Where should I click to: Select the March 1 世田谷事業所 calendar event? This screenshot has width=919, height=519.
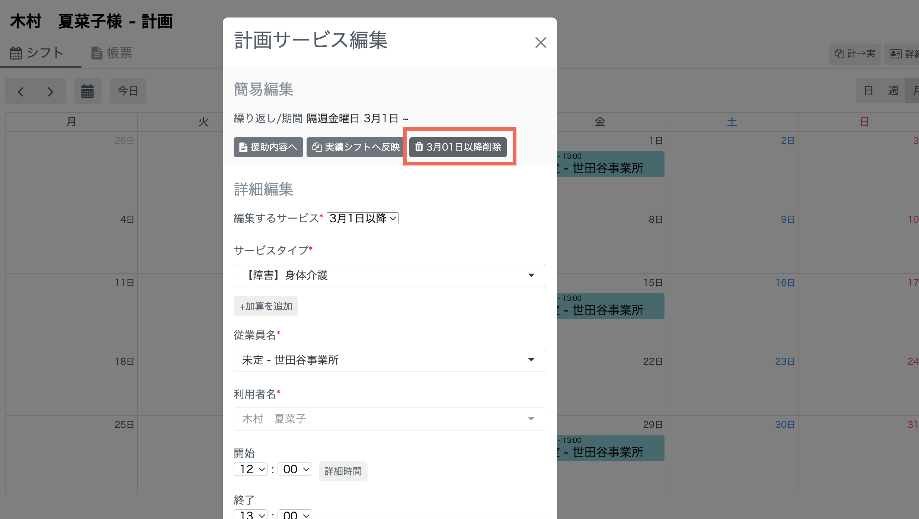pyautogui.click(x=610, y=164)
